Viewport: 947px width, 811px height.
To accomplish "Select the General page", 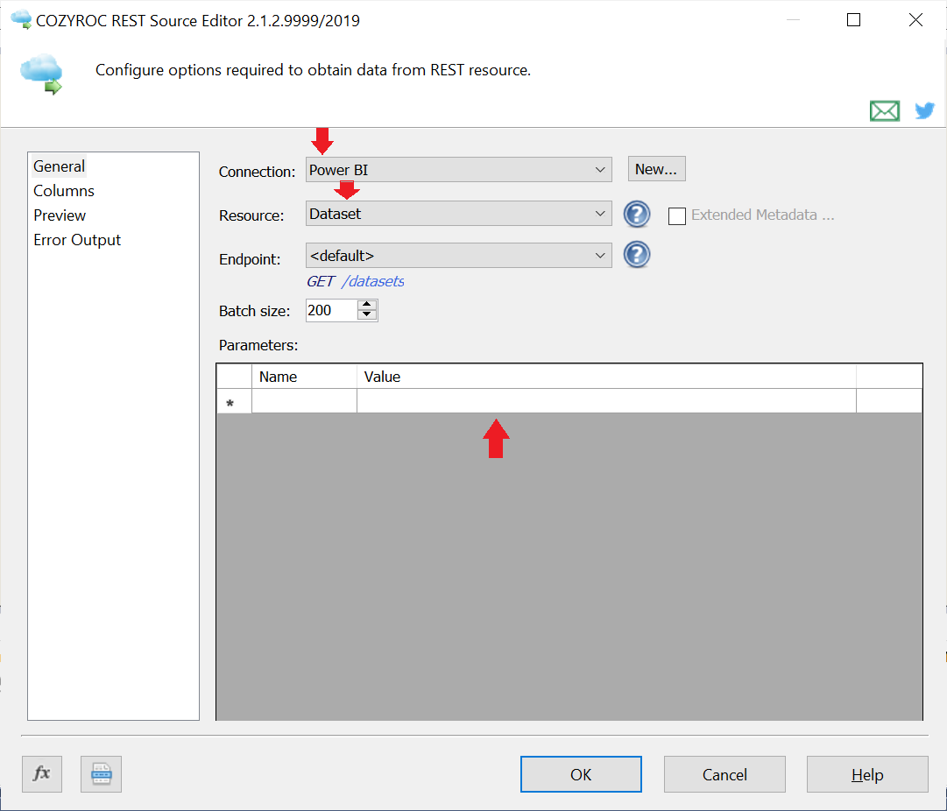I will (60, 166).
